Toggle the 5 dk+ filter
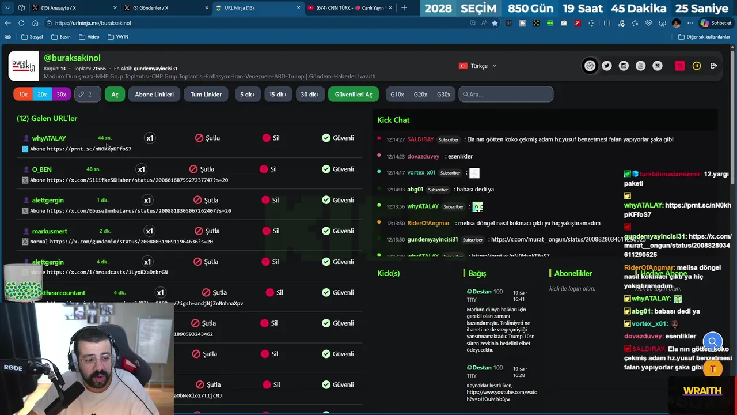The width and height of the screenshot is (737, 415). tap(248, 94)
